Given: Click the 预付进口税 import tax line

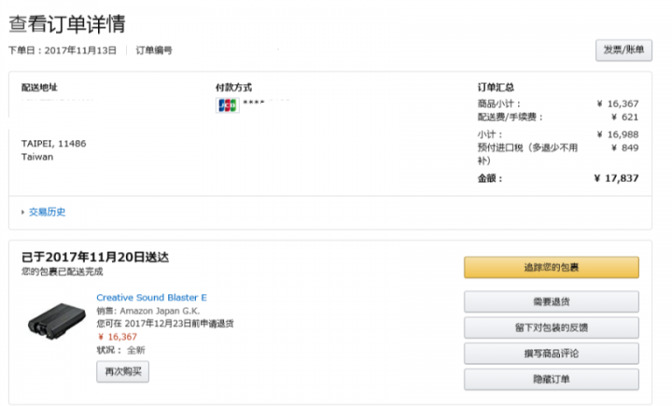Looking at the screenshot, I should tap(528, 147).
